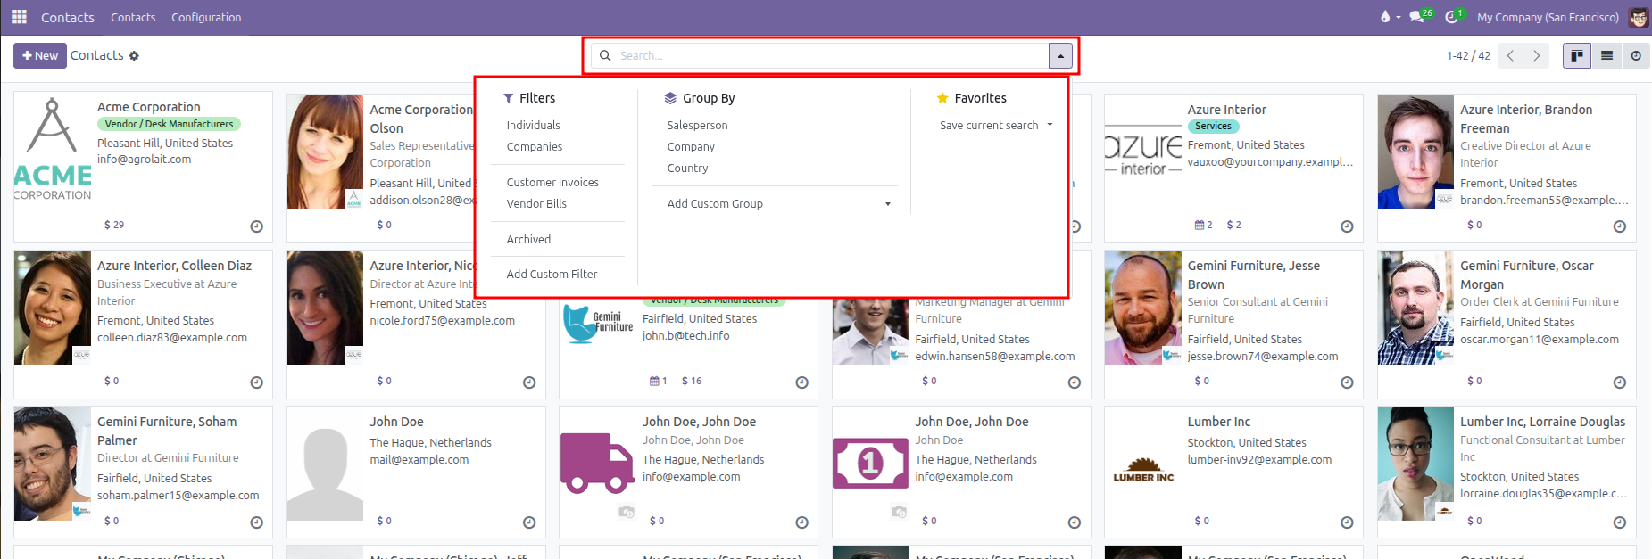Open activity clock on Acme Corporation card
This screenshot has height=559, width=1652.
coord(256,226)
